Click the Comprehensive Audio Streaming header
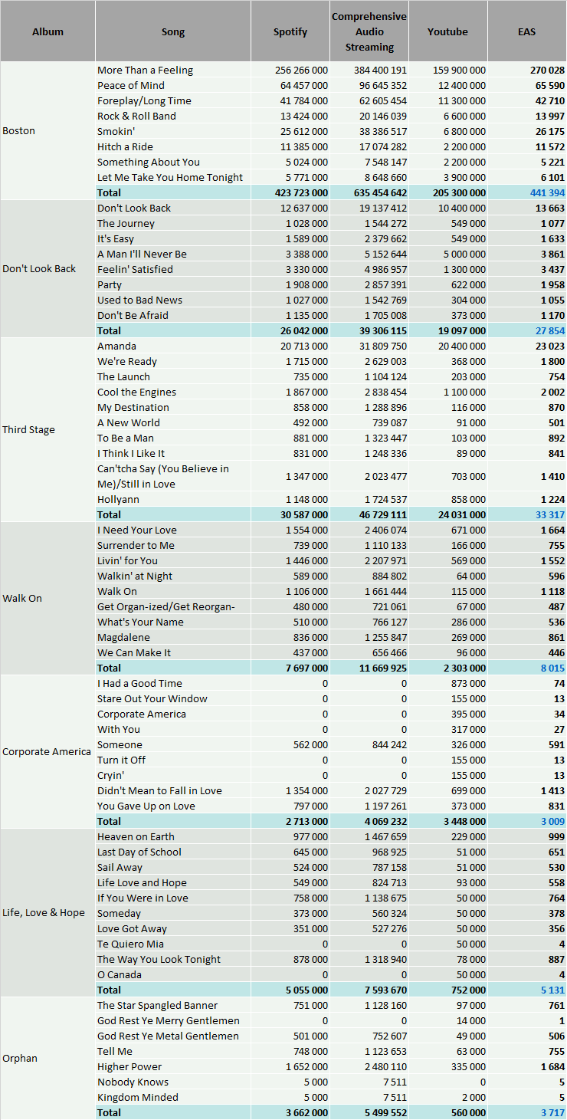The height and width of the screenshot is (1120, 567). tap(369, 31)
